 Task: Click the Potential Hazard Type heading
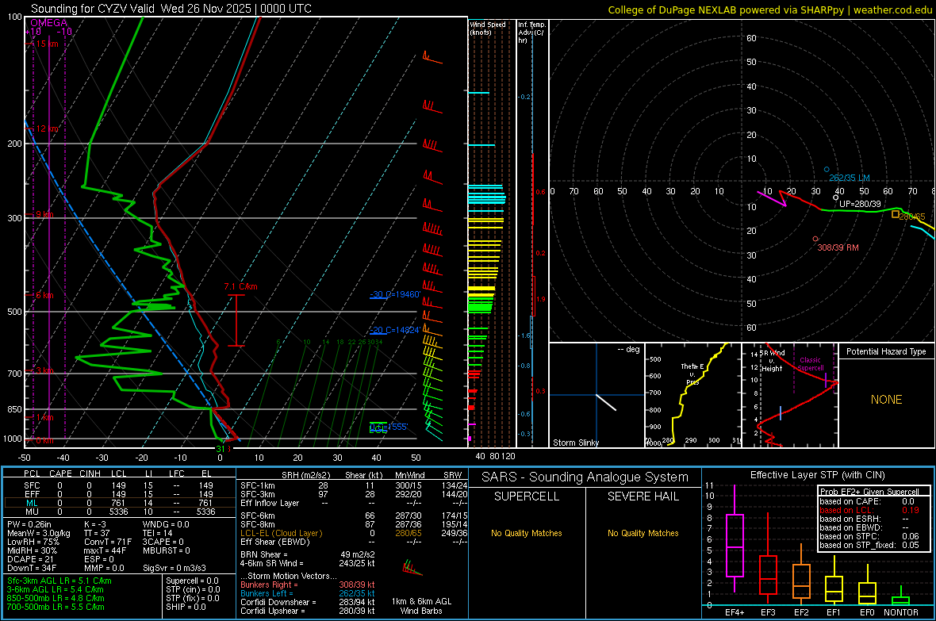click(x=886, y=351)
